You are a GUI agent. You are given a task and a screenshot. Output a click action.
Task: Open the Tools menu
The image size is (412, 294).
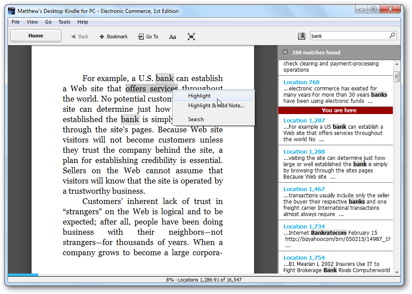pos(64,22)
